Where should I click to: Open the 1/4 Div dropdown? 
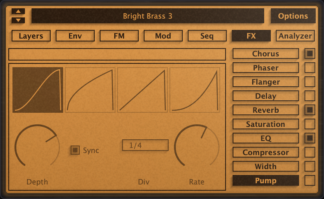click(145, 145)
